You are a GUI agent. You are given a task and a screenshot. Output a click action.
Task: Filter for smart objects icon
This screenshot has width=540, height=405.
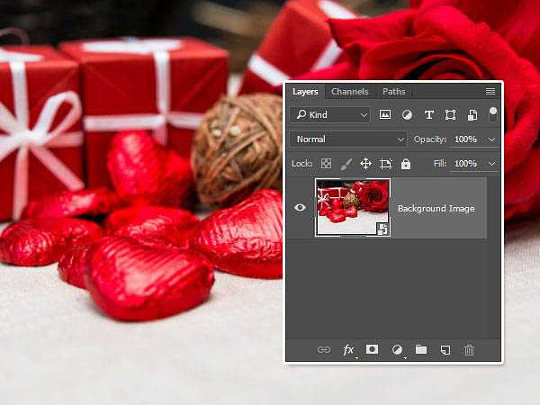[470, 115]
